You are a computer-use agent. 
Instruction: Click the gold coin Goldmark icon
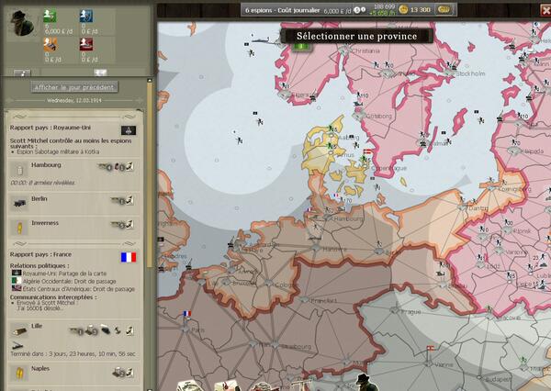403,9
